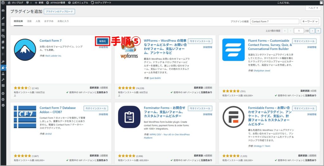The width and height of the screenshot is (324, 166).
Task: Switch to the おすすめ tab
Action: pos(49,22)
